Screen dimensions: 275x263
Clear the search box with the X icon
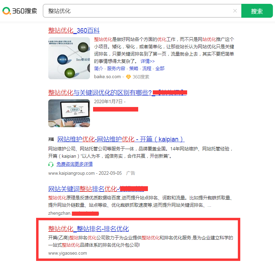tap(235, 11)
